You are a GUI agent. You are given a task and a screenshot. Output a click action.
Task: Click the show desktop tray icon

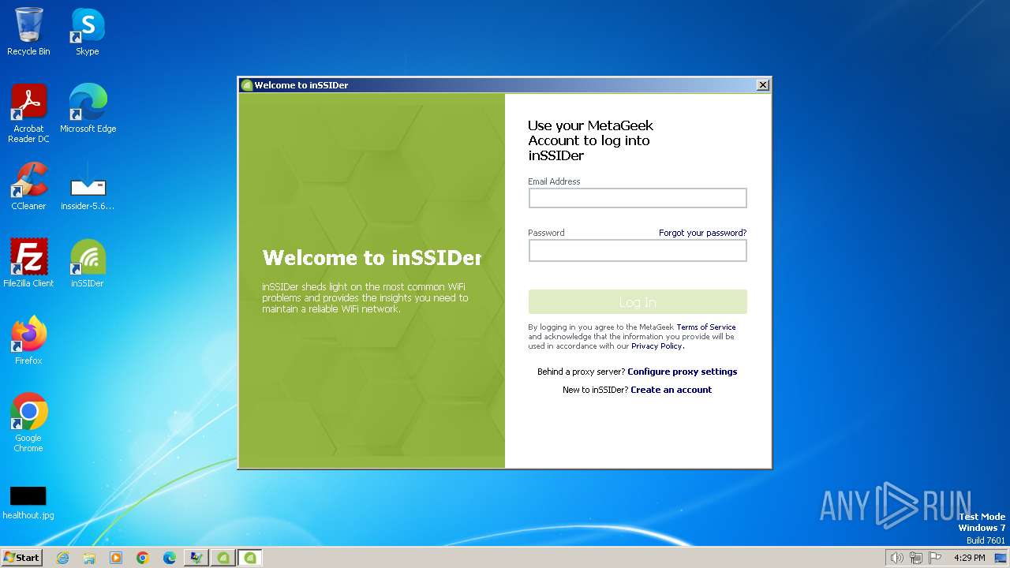(1001, 558)
